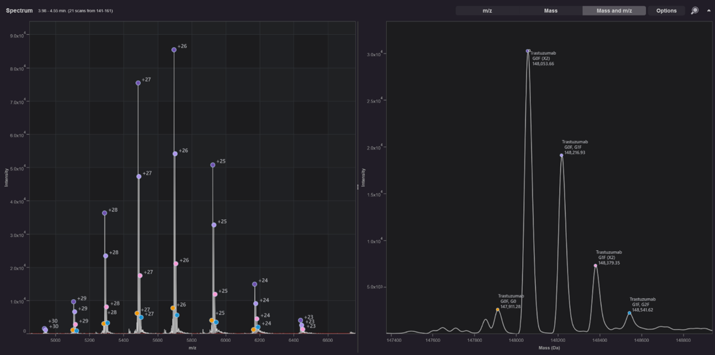Select the tallest +26 charge-state marker

pyautogui.click(x=172, y=49)
